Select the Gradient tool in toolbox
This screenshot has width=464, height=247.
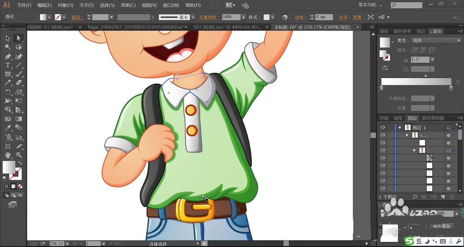click(19, 119)
